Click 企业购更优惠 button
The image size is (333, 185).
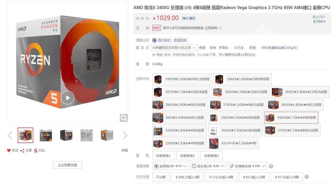[x=68, y=165]
